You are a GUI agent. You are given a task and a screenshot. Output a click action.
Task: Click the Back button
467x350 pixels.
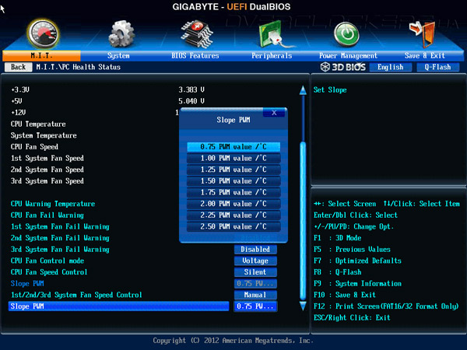[19, 67]
